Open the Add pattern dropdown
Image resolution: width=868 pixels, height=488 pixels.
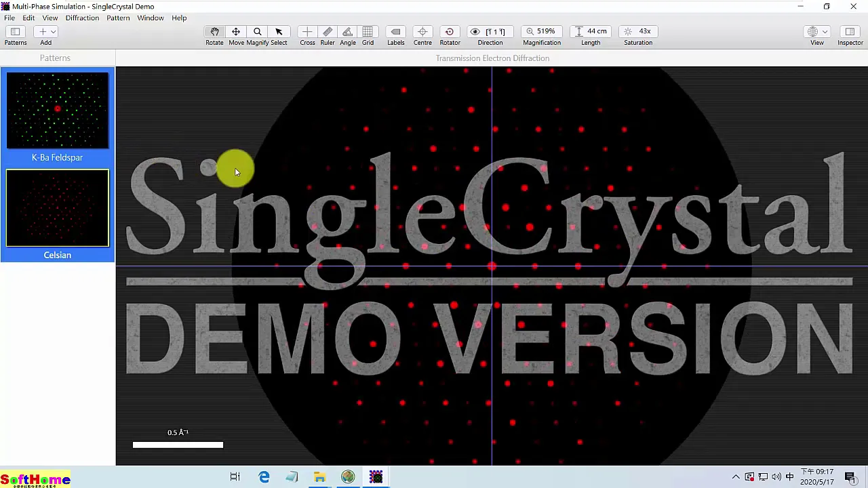[46, 31]
